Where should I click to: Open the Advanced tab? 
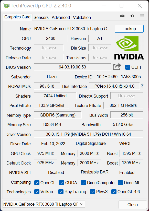pos(60,17)
